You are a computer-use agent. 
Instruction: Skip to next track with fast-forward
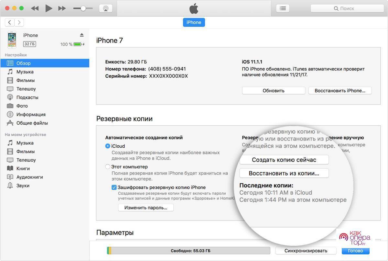click(x=62, y=8)
